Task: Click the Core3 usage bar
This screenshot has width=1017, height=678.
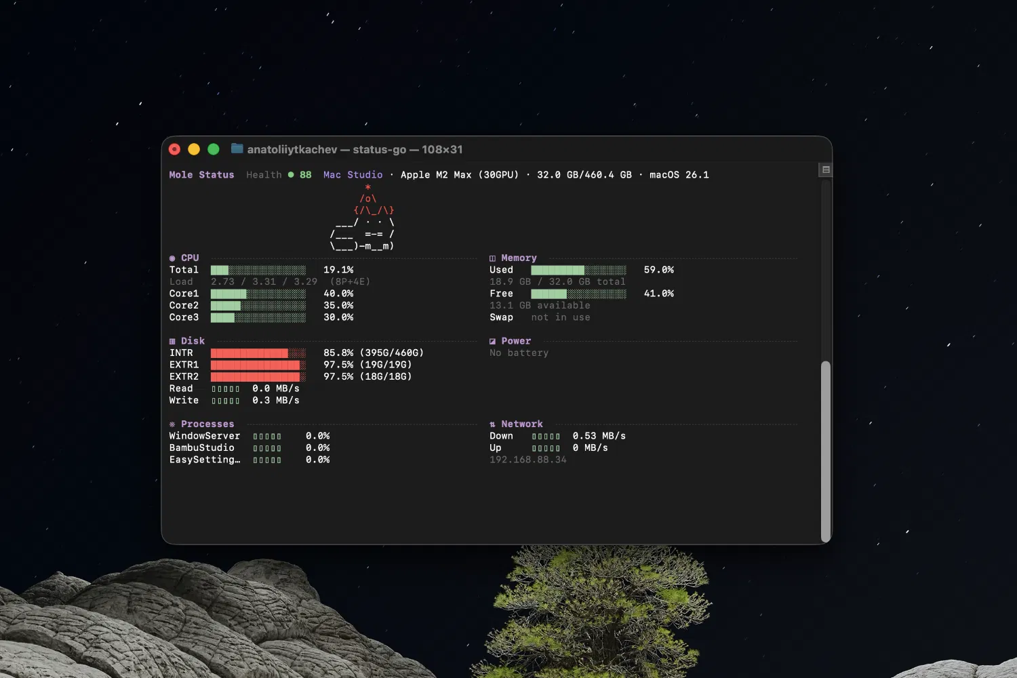Action: tap(258, 317)
